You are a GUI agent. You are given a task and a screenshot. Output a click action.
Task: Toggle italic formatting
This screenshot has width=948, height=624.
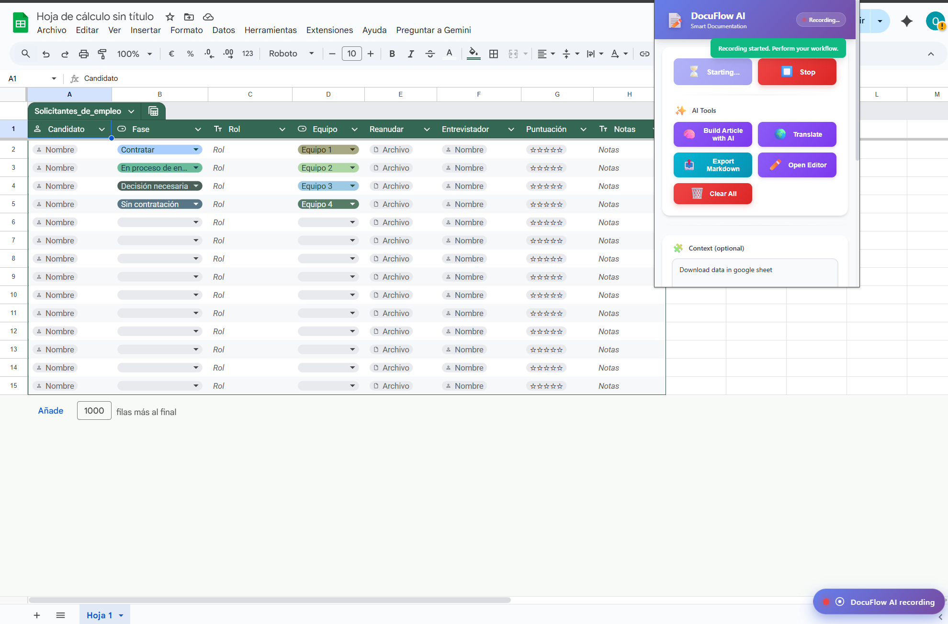(411, 54)
